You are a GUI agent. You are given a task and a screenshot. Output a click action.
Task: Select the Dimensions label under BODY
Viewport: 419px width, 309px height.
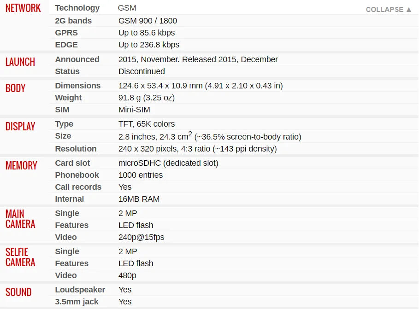[77, 86]
